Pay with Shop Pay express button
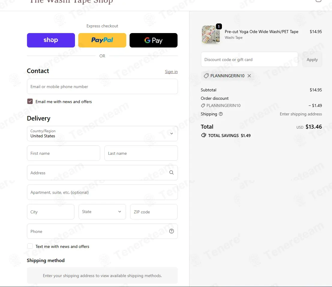The image size is (332, 287). [x=51, y=40]
